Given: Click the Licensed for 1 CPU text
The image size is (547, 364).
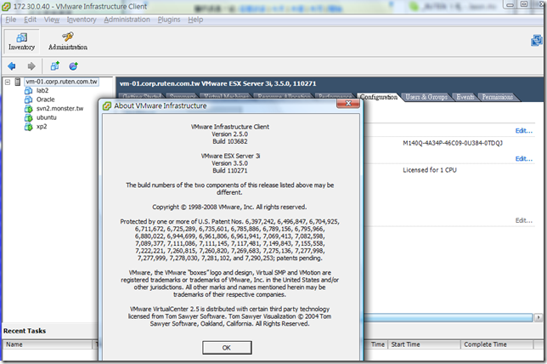Looking at the screenshot, I should pyautogui.click(x=430, y=170).
